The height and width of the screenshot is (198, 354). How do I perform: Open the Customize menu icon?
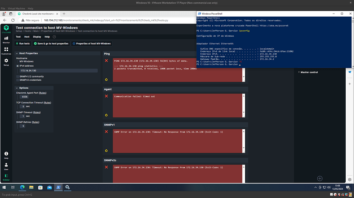(x=6, y=51)
